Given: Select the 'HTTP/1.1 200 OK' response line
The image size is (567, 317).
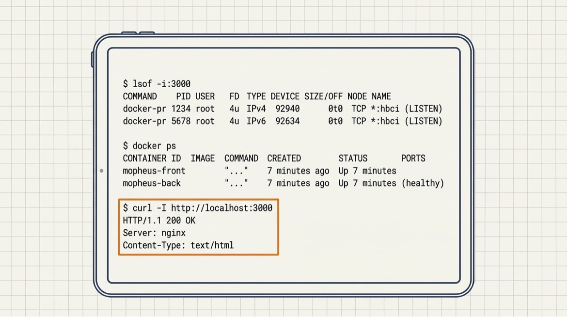Looking at the screenshot, I should tap(159, 221).
